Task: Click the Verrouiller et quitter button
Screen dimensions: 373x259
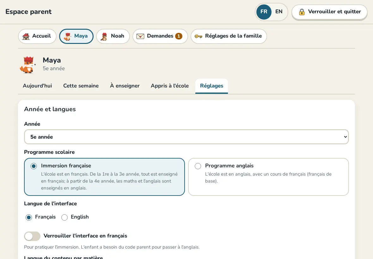Action: point(329,12)
